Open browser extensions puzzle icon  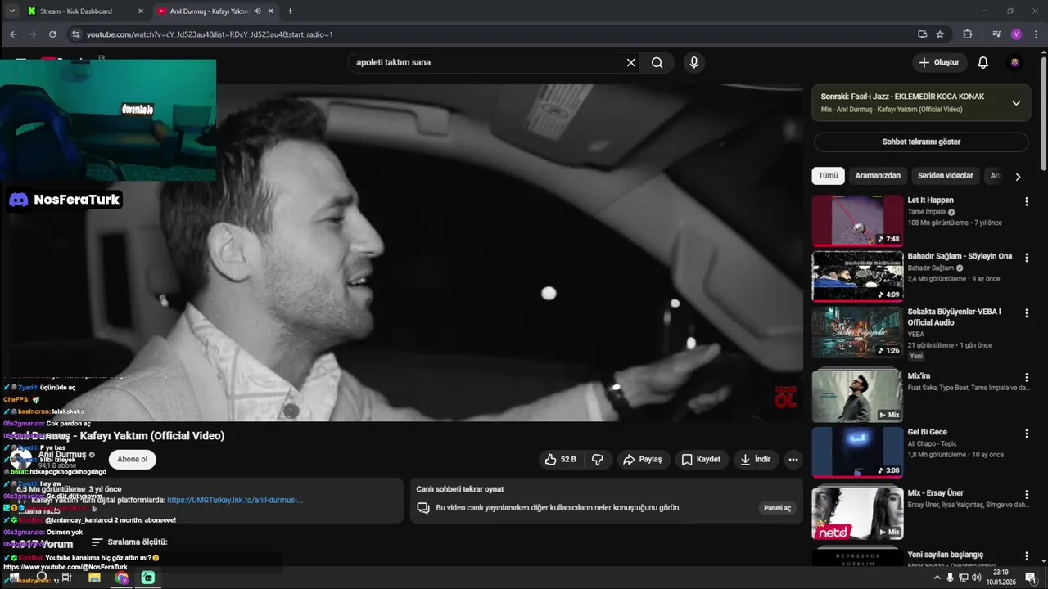(967, 34)
